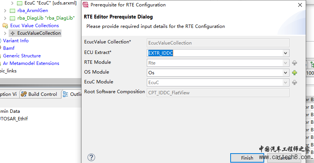This screenshot has height=163, width=314.
Task: Click the EXTR_IDDC ECU Extract field
Action: tap(215, 53)
